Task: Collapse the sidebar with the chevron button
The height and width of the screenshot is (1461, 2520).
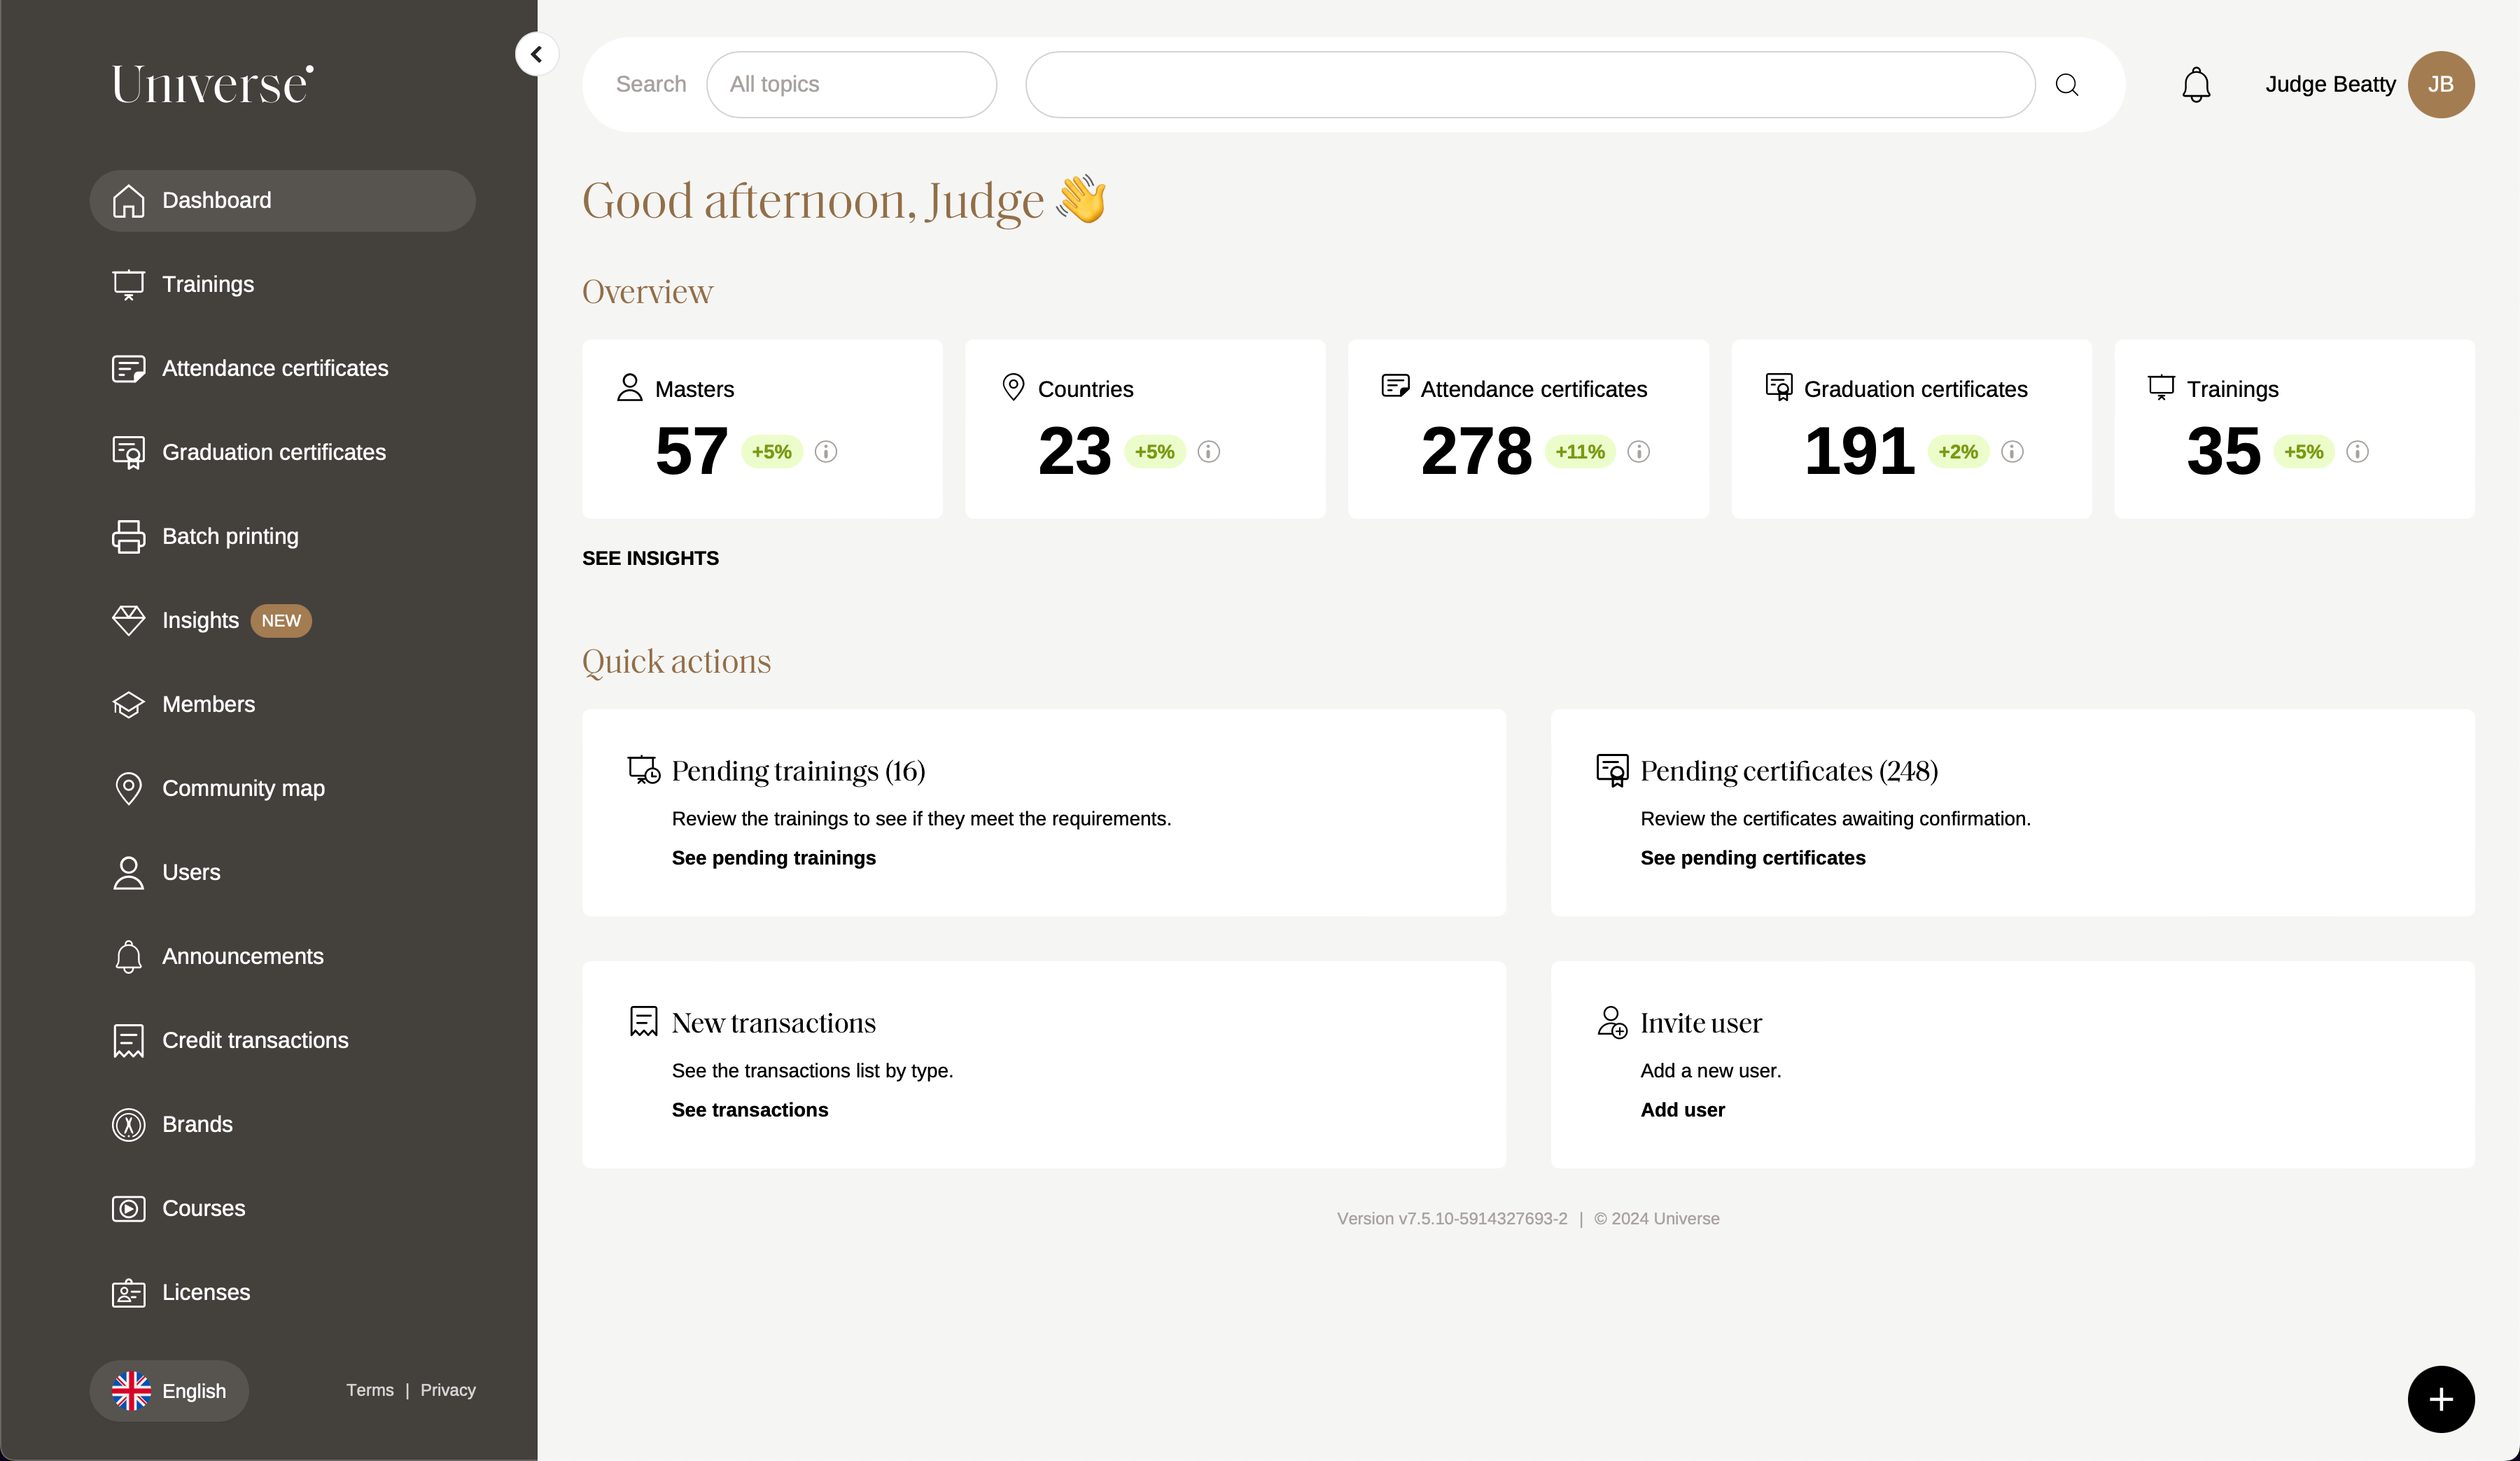Action: point(537,54)
